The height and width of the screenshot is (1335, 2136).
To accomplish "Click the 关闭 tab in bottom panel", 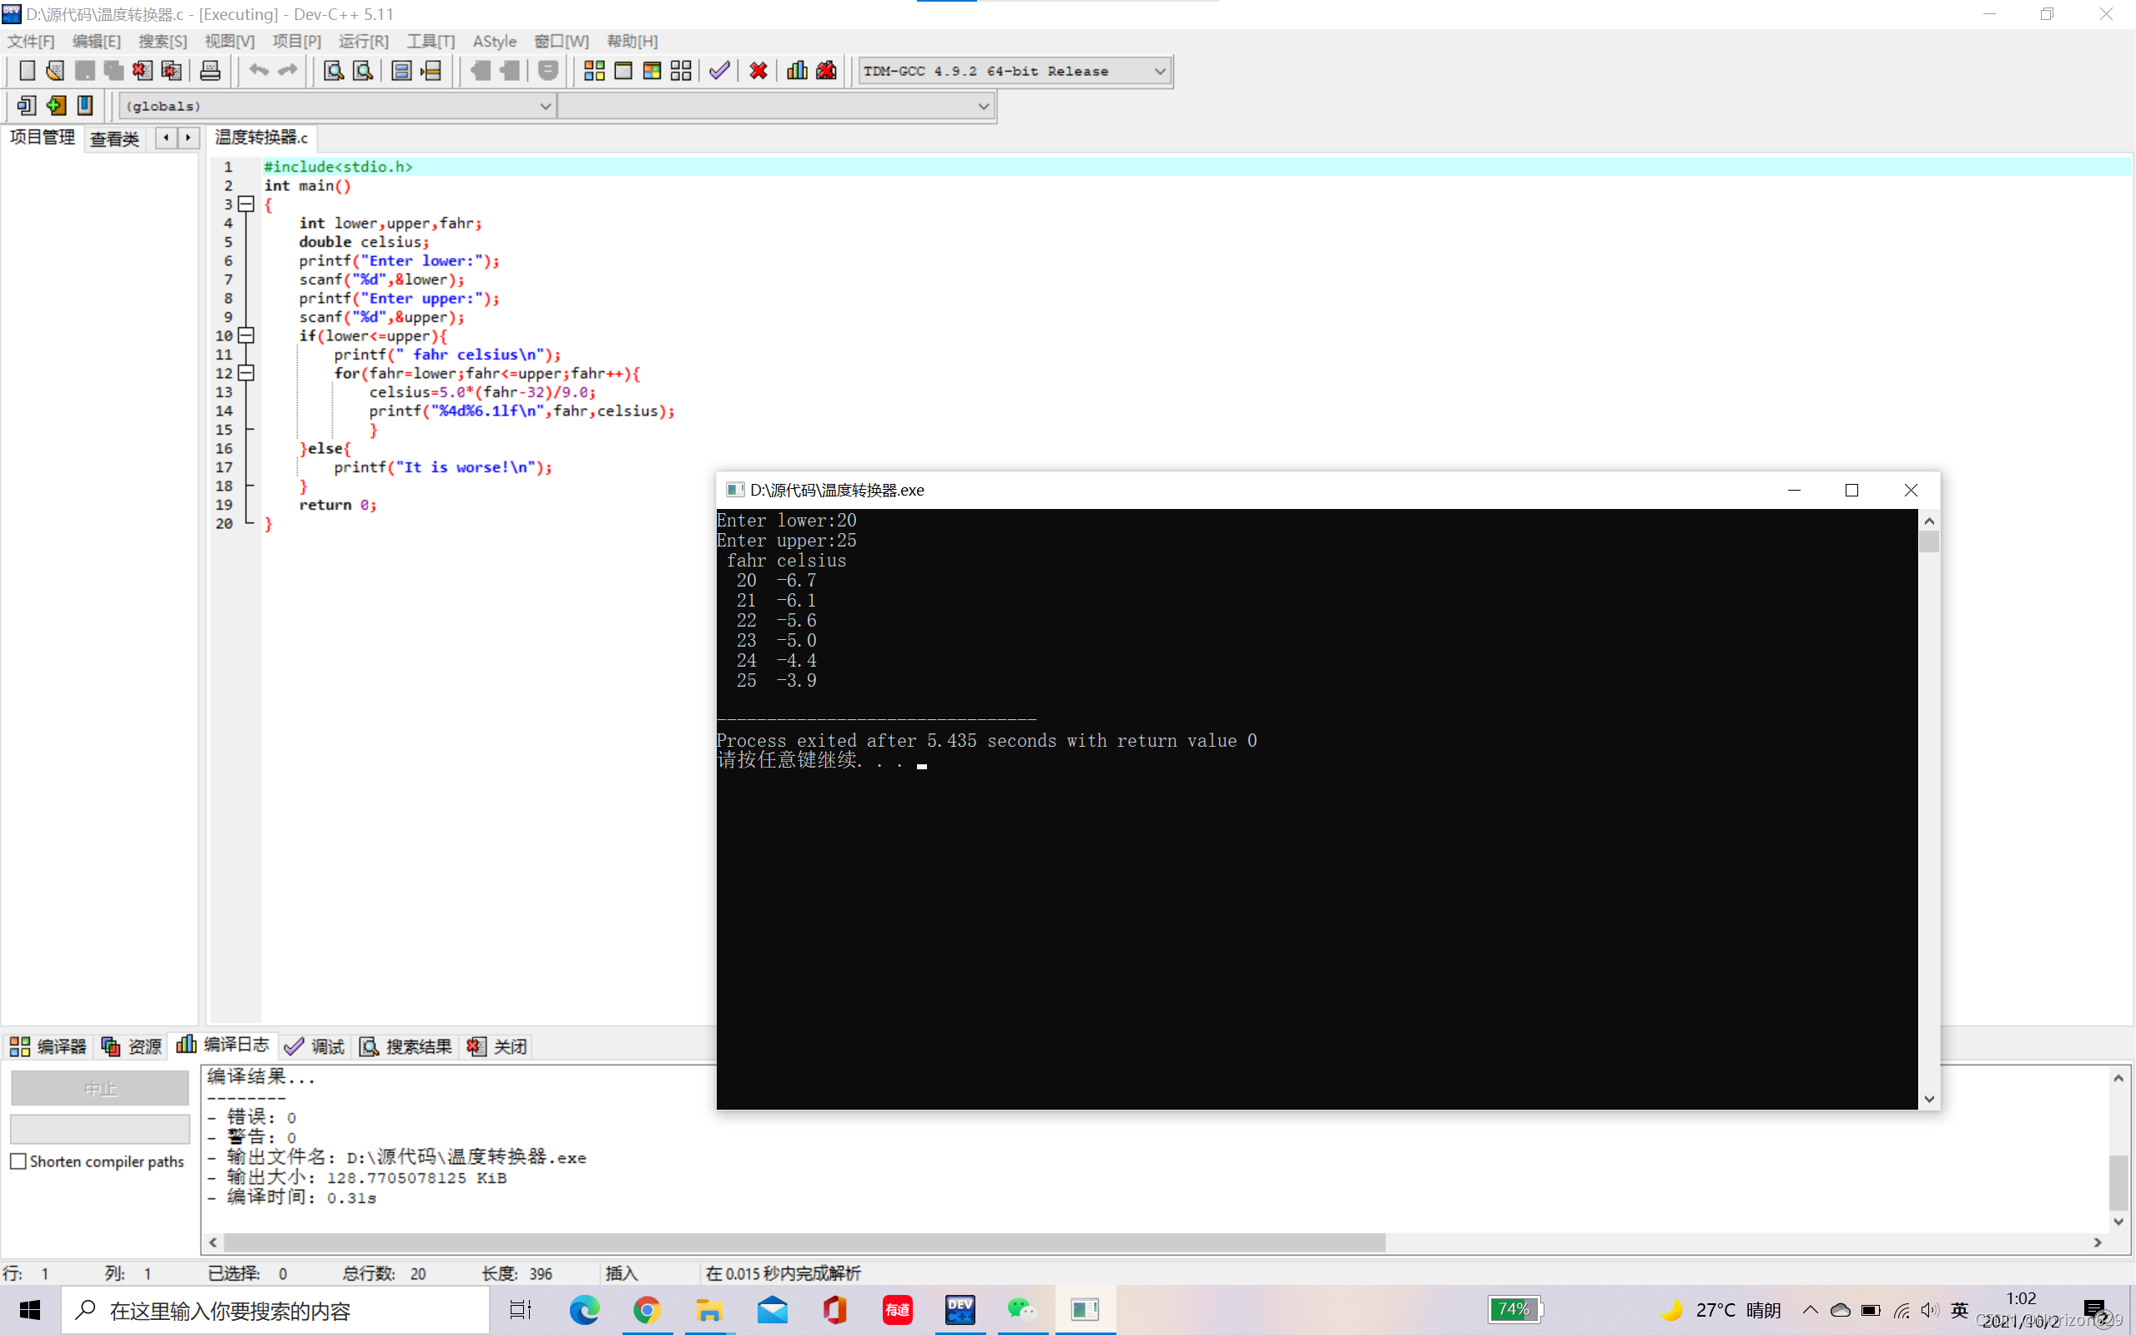I will [498, 1046].
